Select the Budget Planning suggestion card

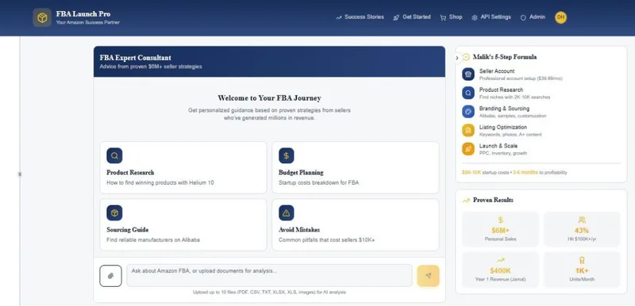[x=355, y=167]
